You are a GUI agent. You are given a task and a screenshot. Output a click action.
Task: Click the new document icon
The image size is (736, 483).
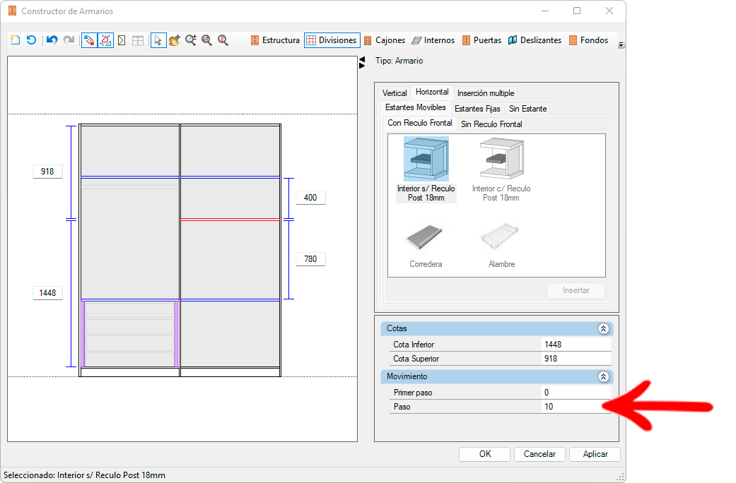click(15, 40)
